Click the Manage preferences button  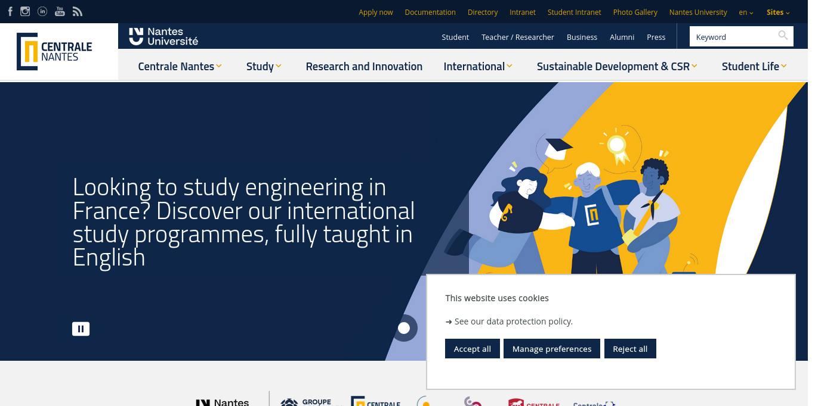coord(551,349)
